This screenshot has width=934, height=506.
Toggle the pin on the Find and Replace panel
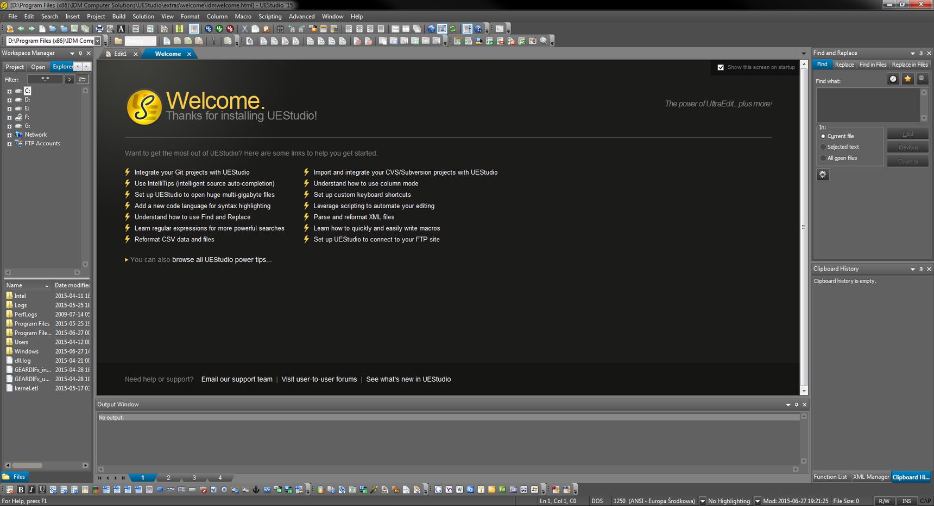[921, 53]
